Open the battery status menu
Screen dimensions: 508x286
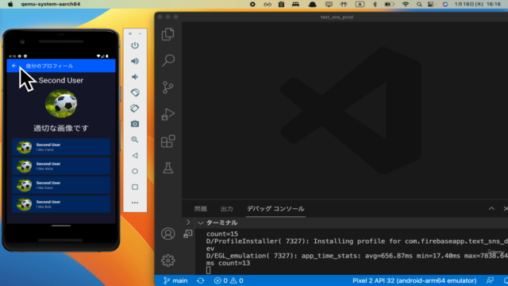[x=389, y=4]
